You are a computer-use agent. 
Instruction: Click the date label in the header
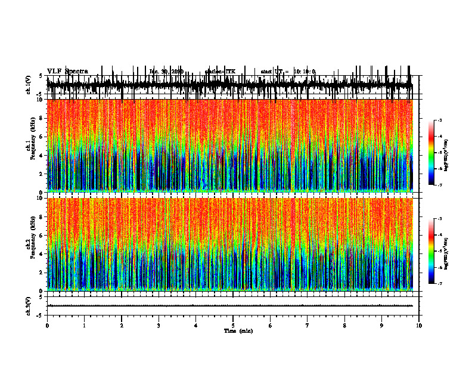tap(166, 72)
